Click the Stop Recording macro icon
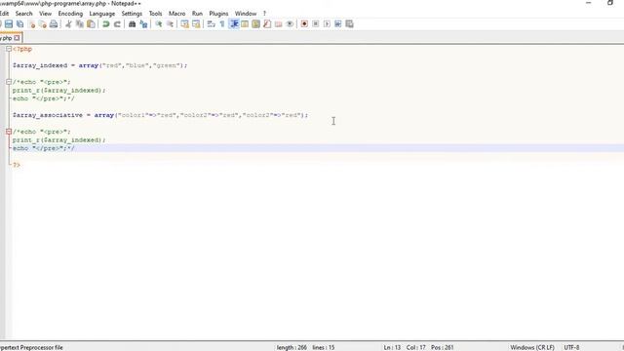 coord(316,24)
